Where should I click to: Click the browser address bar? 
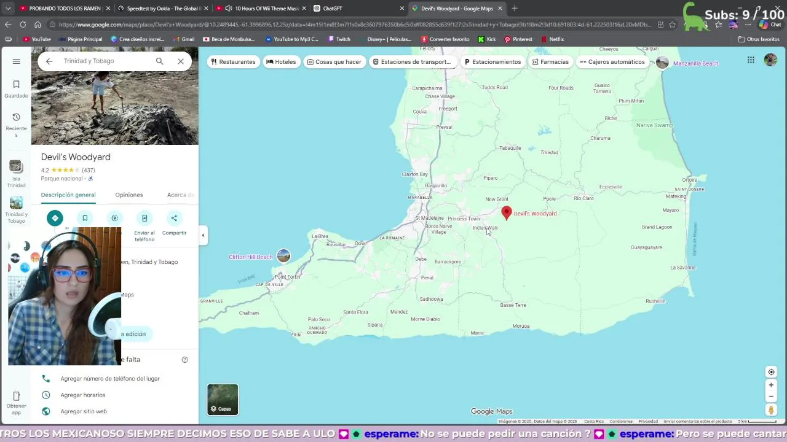tap(354, 25)
